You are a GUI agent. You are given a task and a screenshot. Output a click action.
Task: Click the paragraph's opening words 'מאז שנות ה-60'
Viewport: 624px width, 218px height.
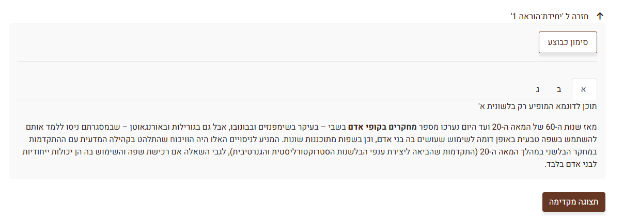(x=578, y=126)
